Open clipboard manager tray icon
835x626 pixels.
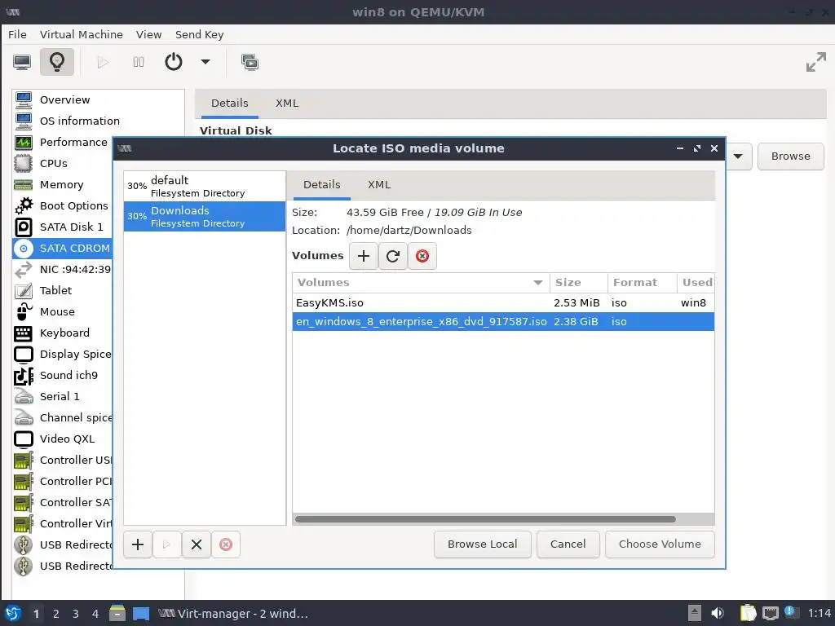749,613
